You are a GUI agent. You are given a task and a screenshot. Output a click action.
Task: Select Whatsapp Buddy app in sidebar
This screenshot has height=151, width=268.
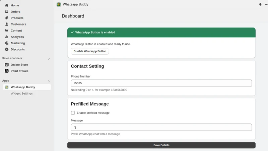tap(27, 87)
